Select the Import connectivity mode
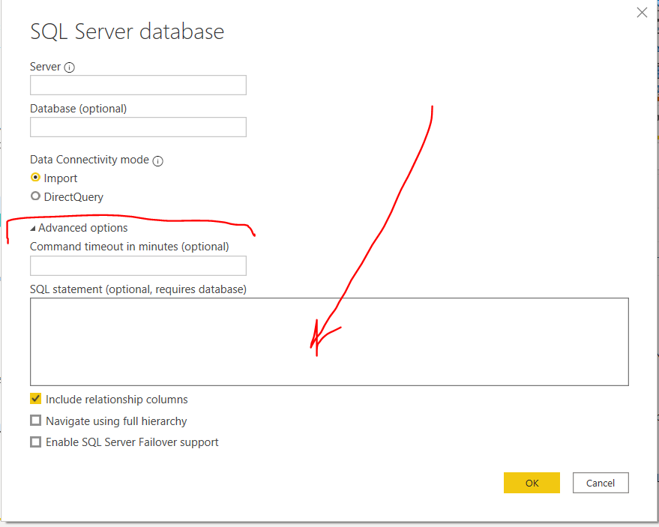 (35, 178)
